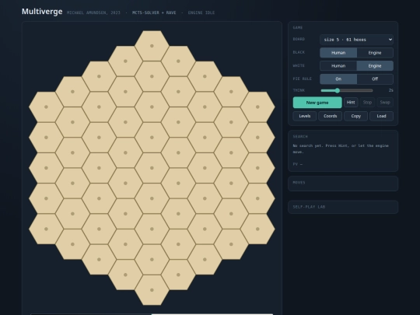Set Black player to Engine
Image resolution: width=420 pixels, height=315 pixels.
click(x=375, y=53)
